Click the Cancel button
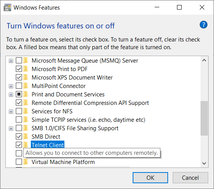Screen dimensions: 214x189 coord(190,178)
